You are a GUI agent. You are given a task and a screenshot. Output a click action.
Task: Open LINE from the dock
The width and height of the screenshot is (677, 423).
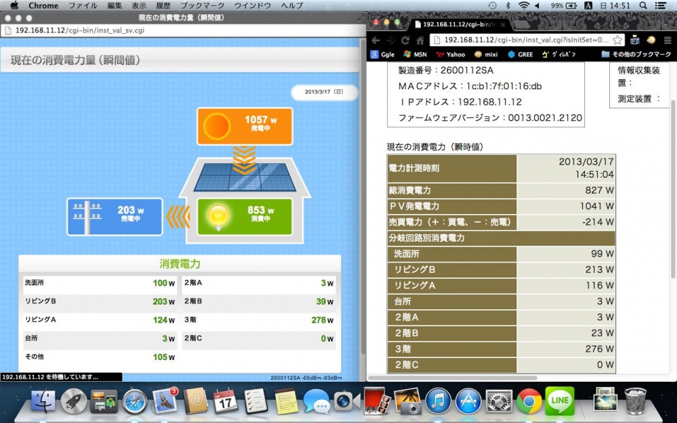point(560,401)
